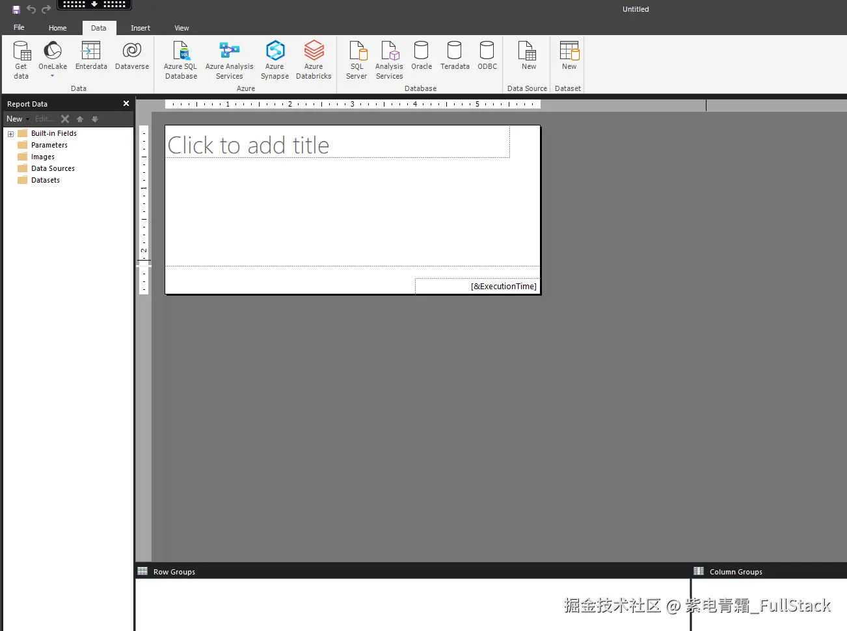Viewport: 847px width, 631px height.
Task: Create a New Data Source
Action: [x=528, y=56]
